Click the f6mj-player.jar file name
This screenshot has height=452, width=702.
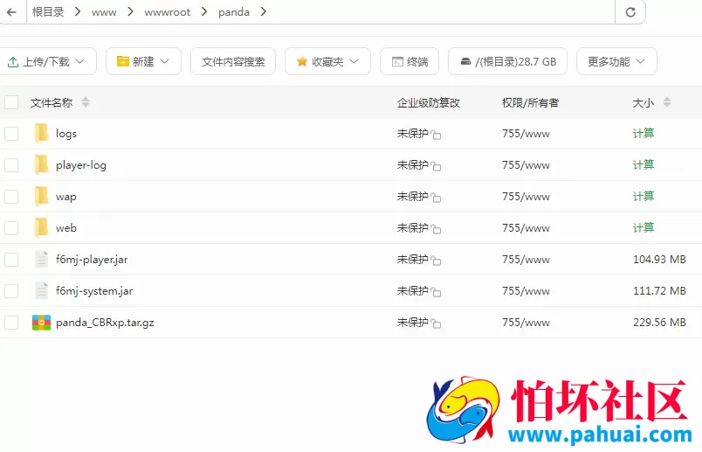click(x=92, y=259)
